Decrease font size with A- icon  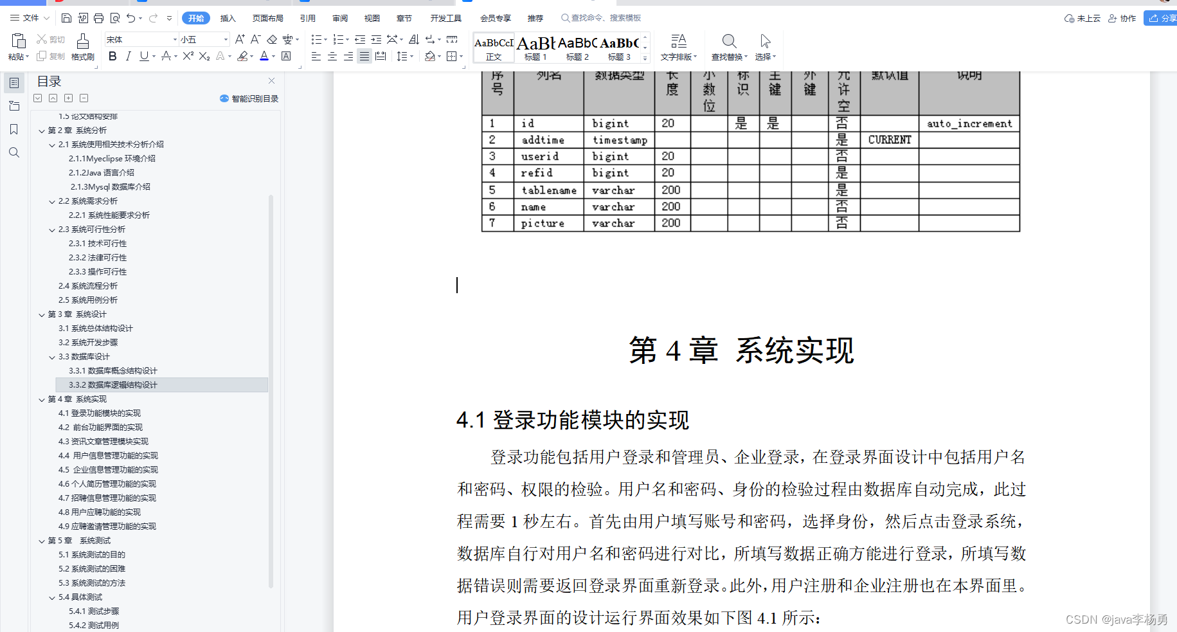255,39
